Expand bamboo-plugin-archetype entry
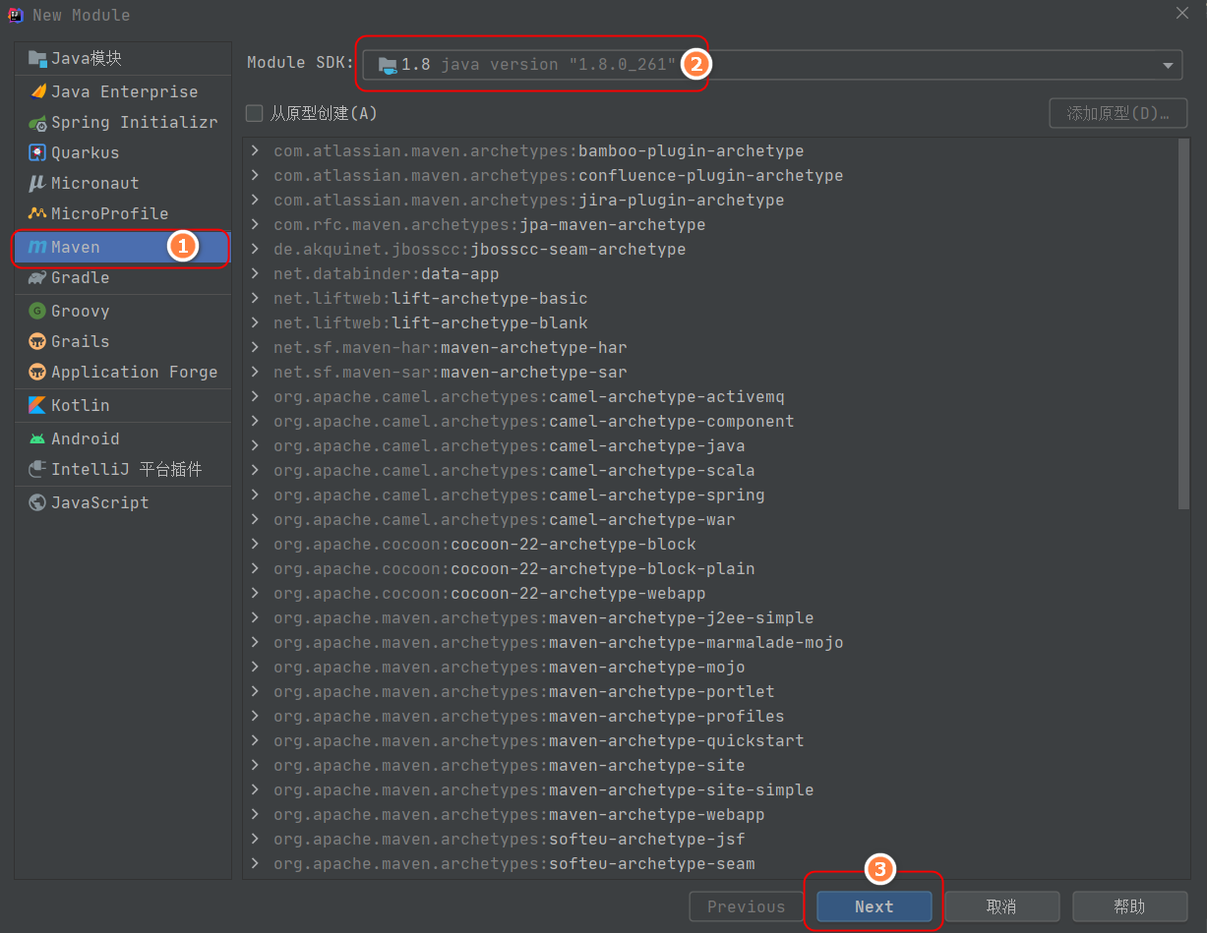1207x933 pixels. click(x=255, y=150)
